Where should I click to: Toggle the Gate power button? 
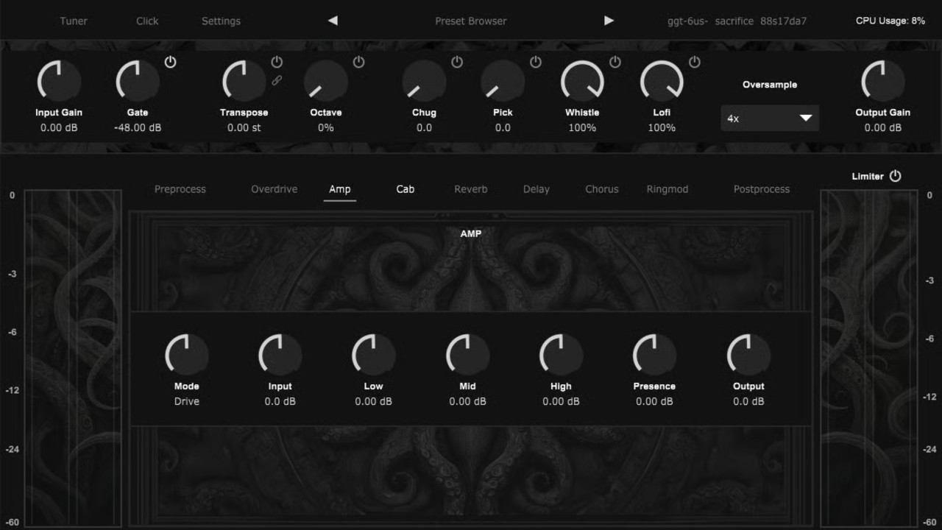click(170, 62)
